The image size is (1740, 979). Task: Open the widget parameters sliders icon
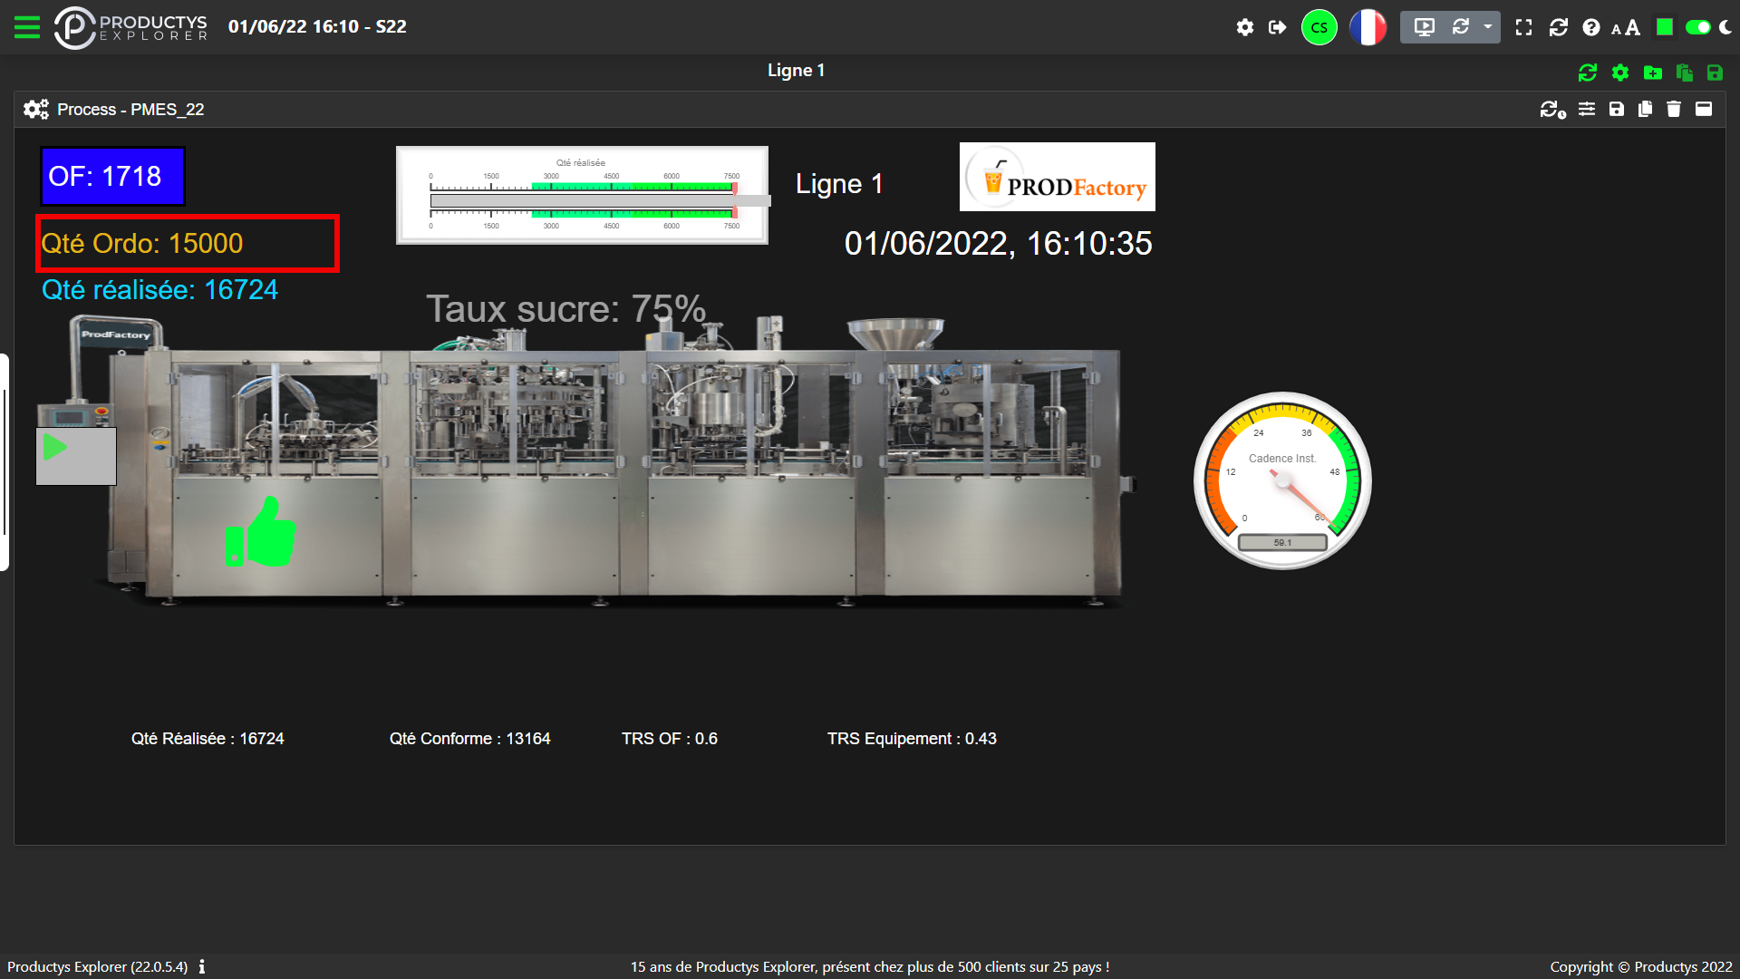(x=1586, y=110)
